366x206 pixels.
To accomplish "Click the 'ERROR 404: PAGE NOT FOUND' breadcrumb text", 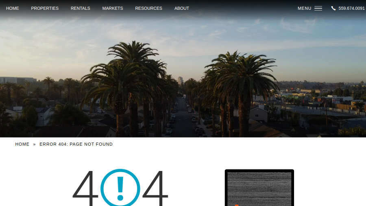I will click(76, 145).
